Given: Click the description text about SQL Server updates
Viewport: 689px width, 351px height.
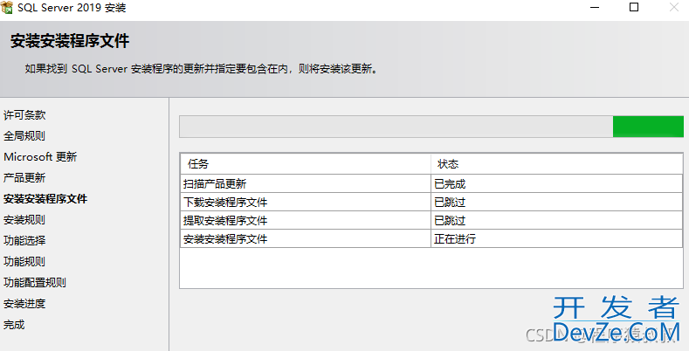Looking at the screenshot, I should (202, 69).
